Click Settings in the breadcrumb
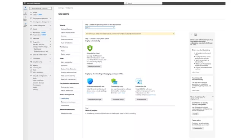This screenshot has width=247, height=140. pyautogui.click(x=61, y=8)
